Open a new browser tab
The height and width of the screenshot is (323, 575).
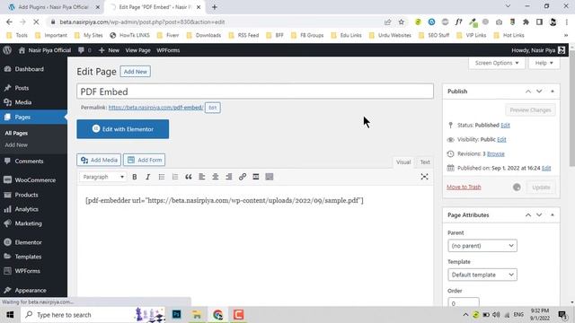pos(215,7)
